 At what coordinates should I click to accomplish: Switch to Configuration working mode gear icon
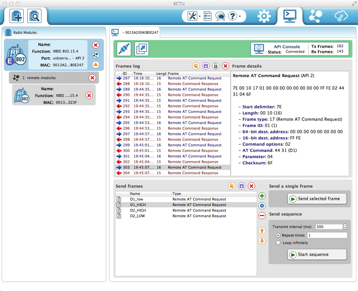click(264, 16)
